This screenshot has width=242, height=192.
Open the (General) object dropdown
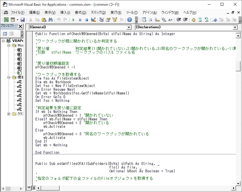[x=129, y=27]
